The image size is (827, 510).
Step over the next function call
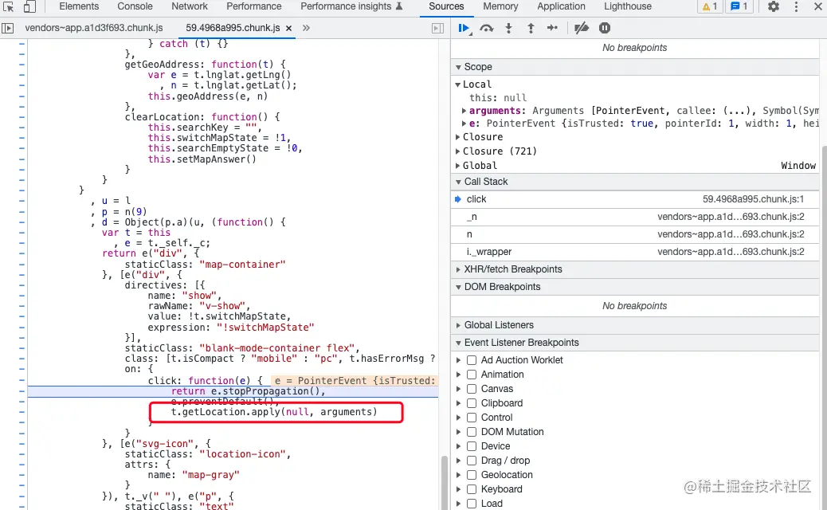point(485,28)
